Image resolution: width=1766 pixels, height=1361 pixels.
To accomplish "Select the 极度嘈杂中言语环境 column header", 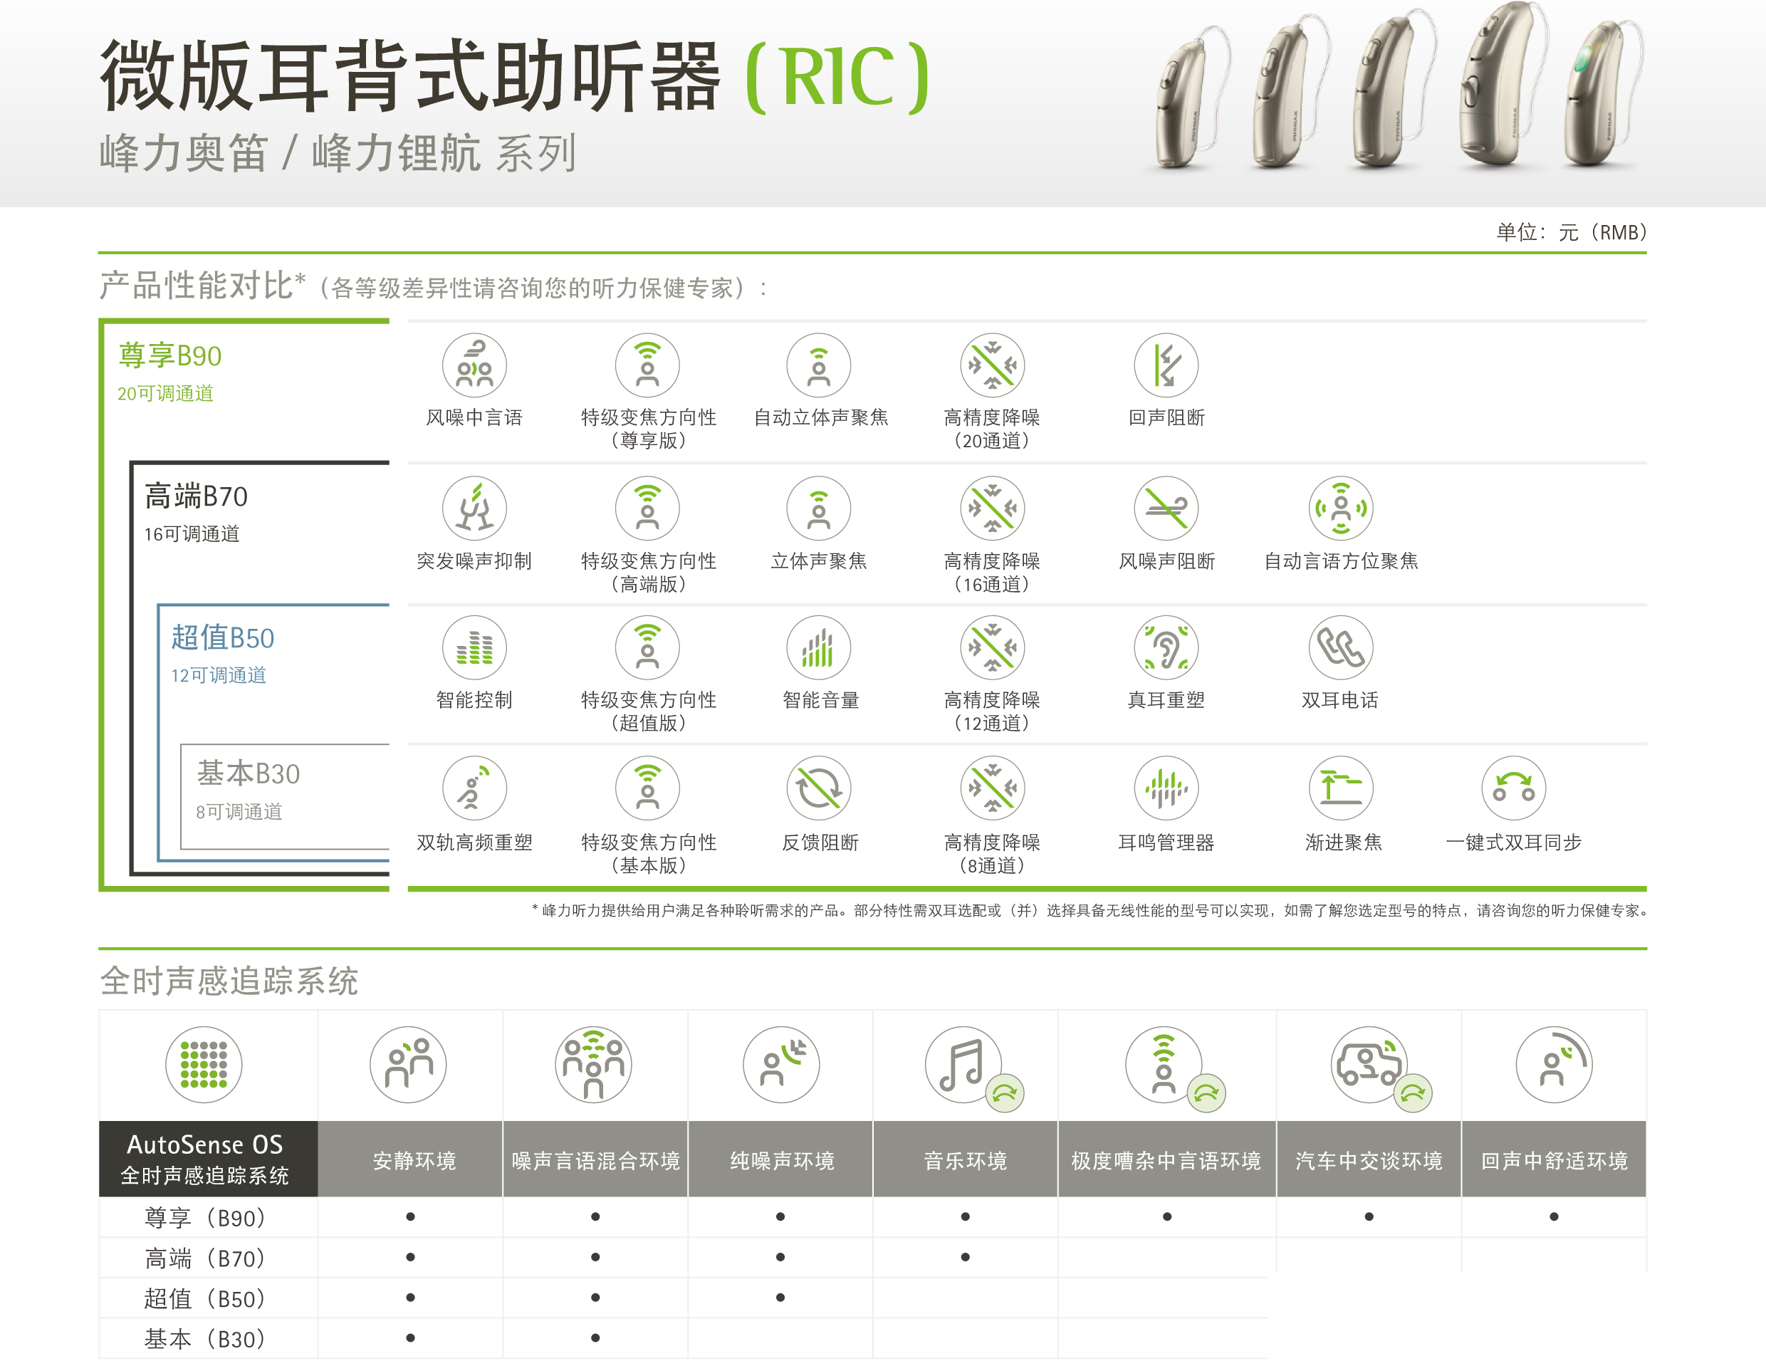I will coord(1167,1158).
